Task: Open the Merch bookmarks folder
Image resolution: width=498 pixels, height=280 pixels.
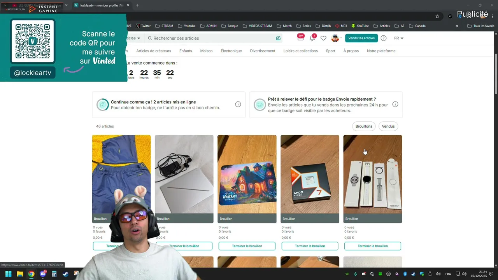Action: click(284, 26)
